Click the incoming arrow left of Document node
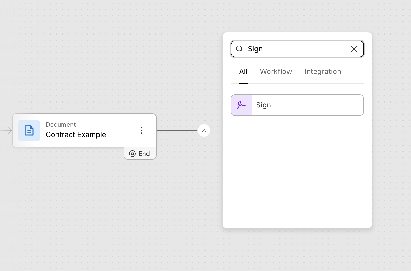 (x=6, y=130)
